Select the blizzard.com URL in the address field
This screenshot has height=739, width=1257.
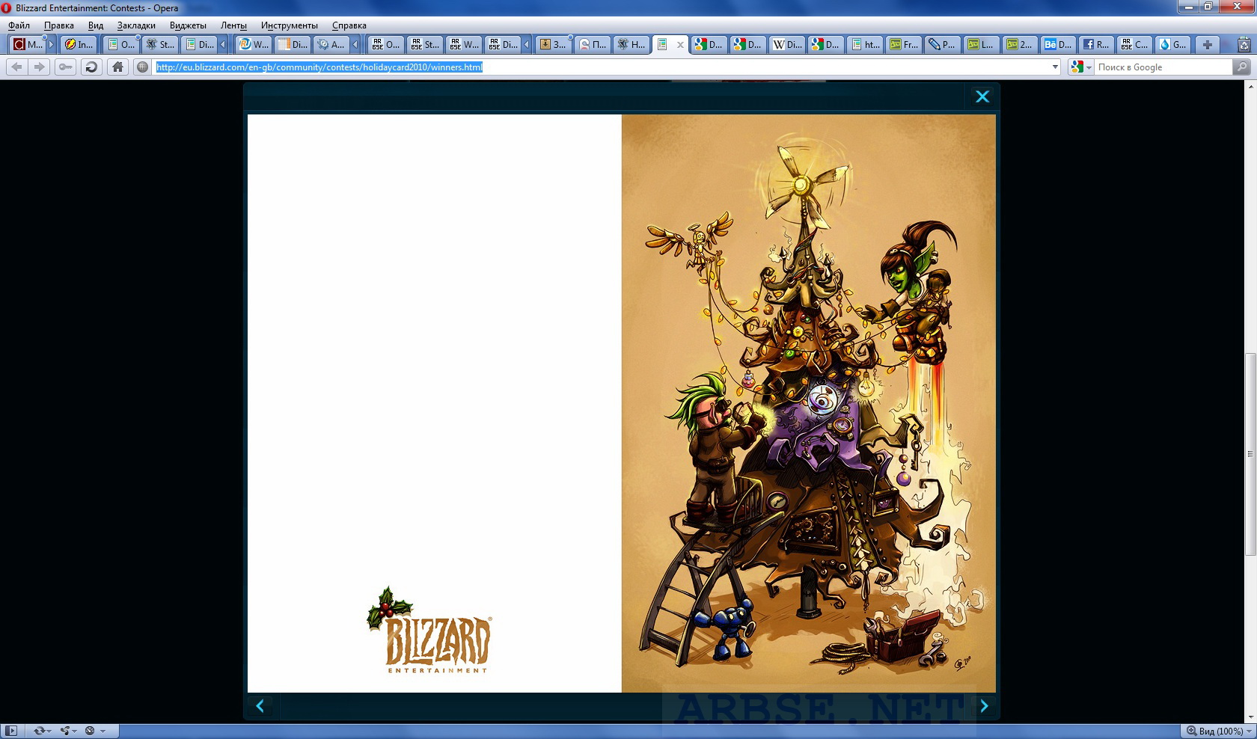[319, 67]
